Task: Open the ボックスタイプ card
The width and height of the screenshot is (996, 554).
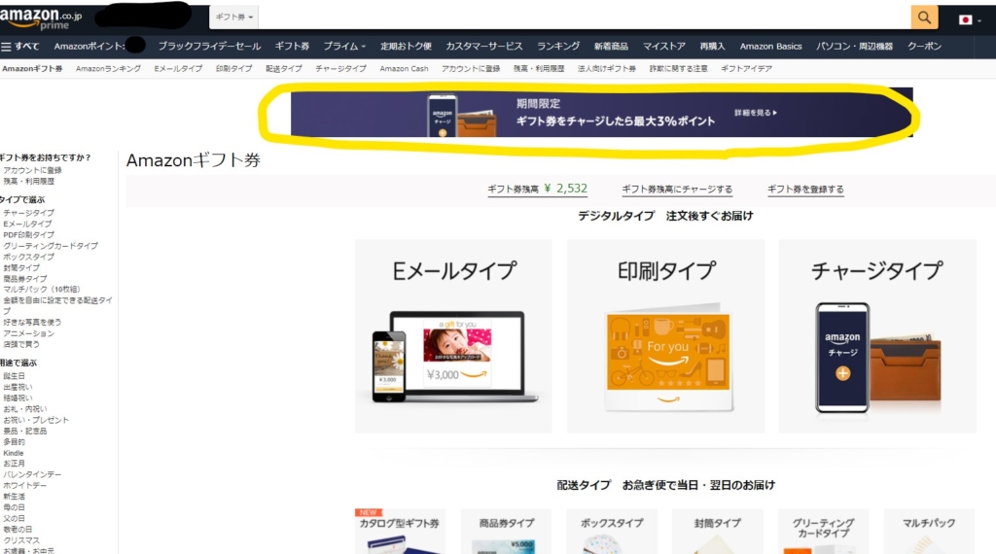Action: pyautogui.click(x=612, y=531)
